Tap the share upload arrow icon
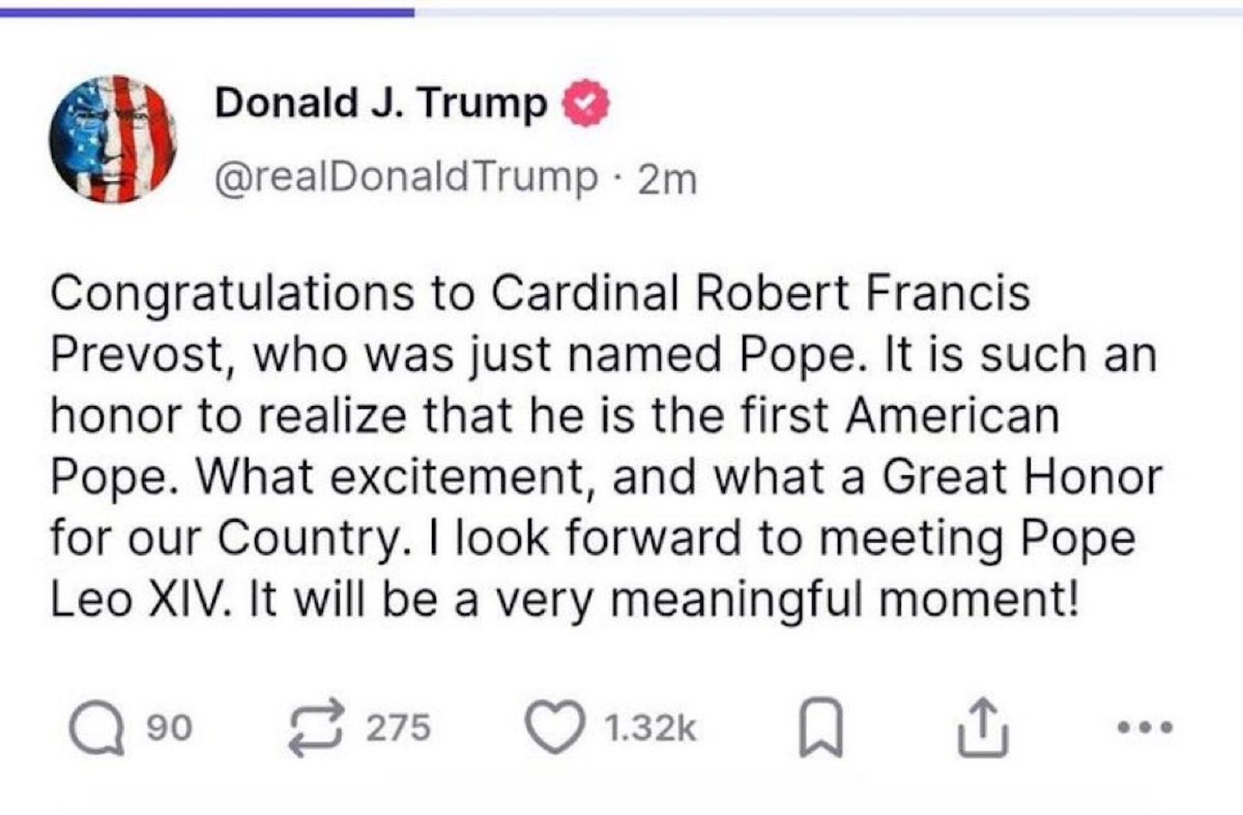The width and height of the screenshot is (1243, 815). [983, 727]
